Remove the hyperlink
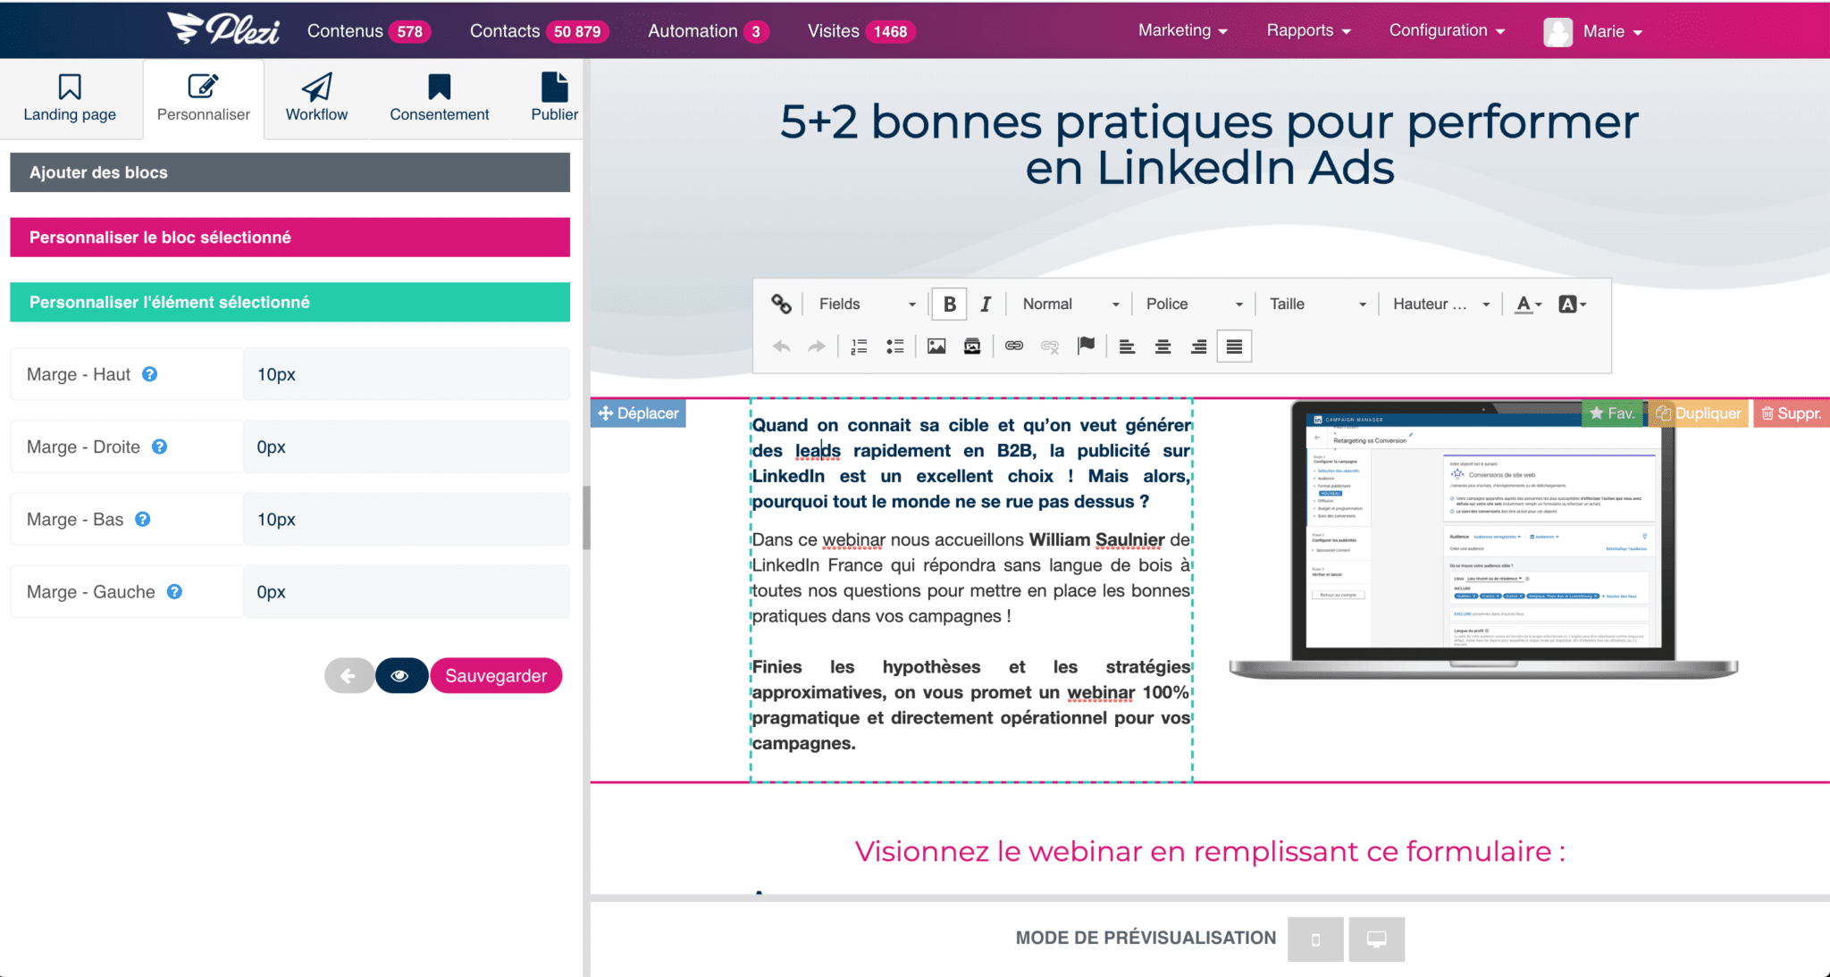The width and height of the screenshot is (1830, 977). [1050, 347]
